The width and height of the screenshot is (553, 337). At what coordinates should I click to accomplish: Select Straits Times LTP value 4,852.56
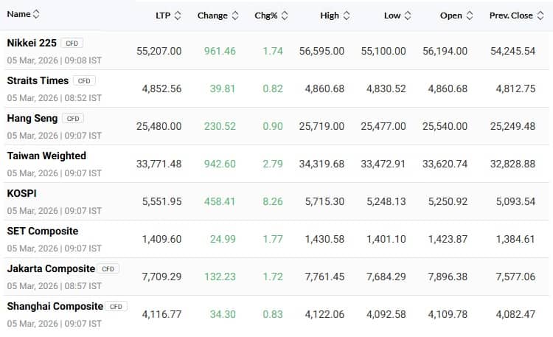pyautogui.click(x=162, y=88)
